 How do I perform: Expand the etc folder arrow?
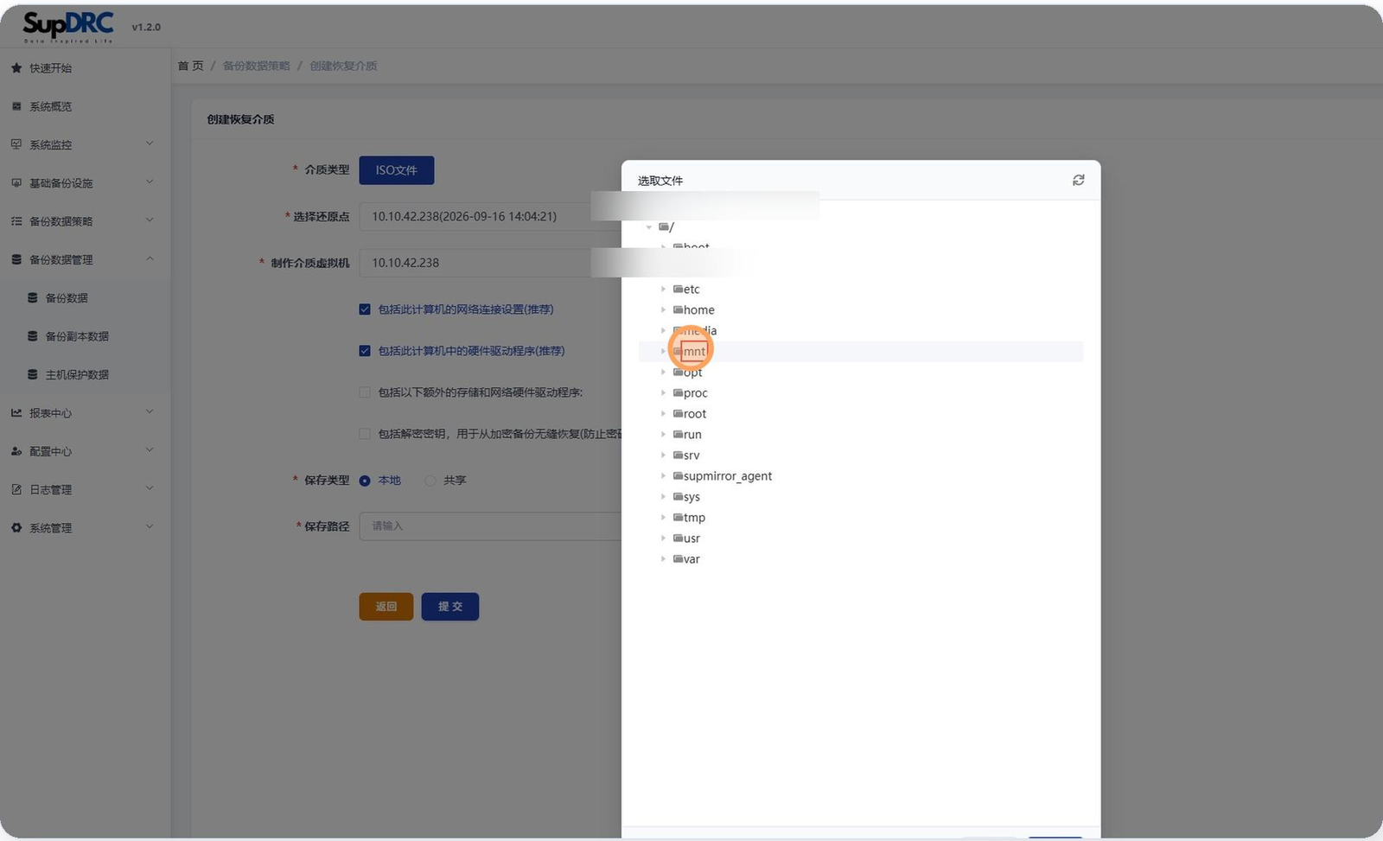664,290
